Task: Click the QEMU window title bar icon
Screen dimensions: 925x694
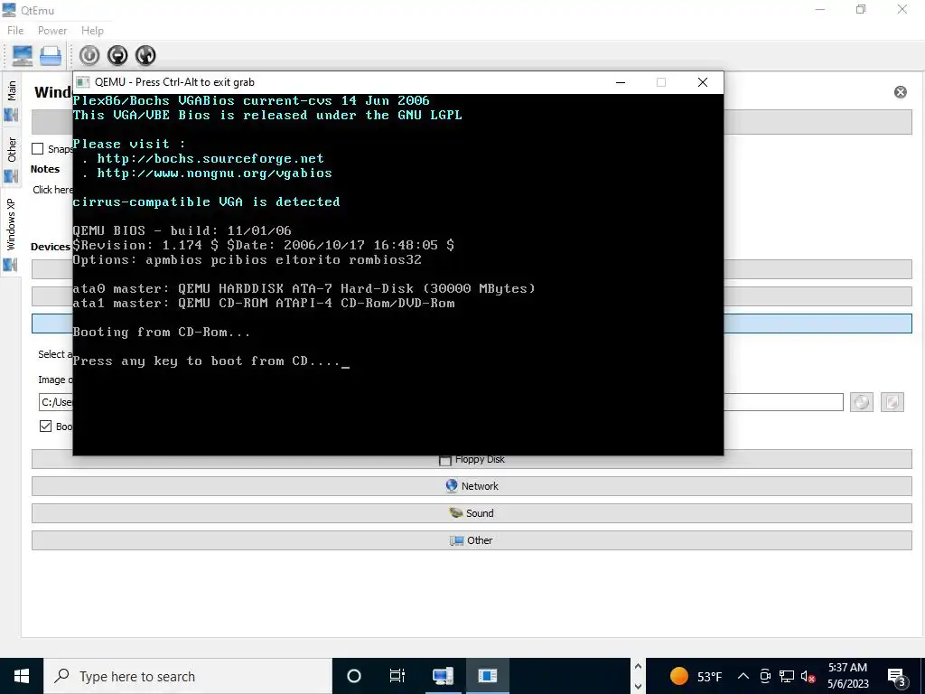Action: pyautogui.click(x=83, y=82)
